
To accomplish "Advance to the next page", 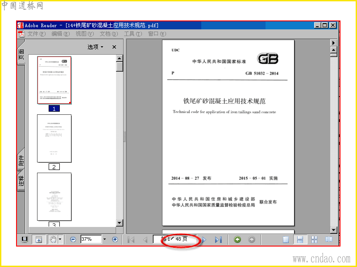I will pos(204,239).
